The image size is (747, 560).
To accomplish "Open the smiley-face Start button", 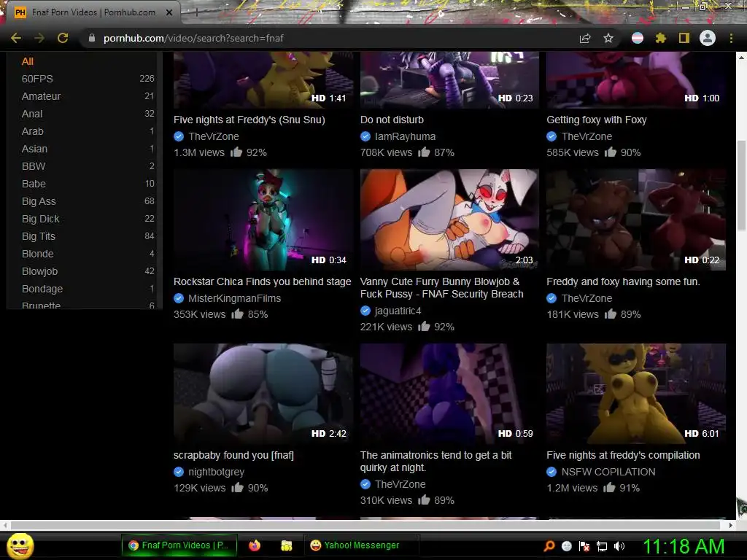I will point(20,545).
